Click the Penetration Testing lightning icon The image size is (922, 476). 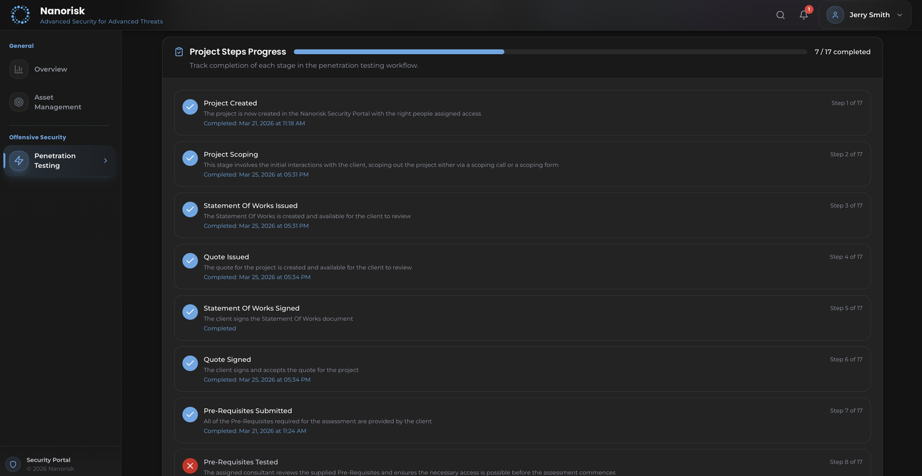(x=18, y=161)
